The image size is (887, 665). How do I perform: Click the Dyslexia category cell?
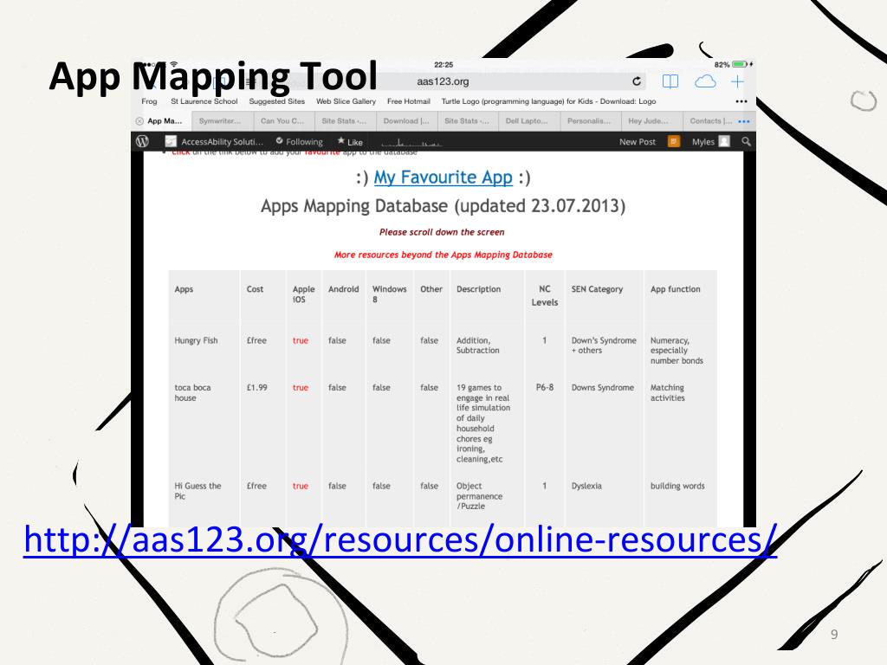coord(586,486)
